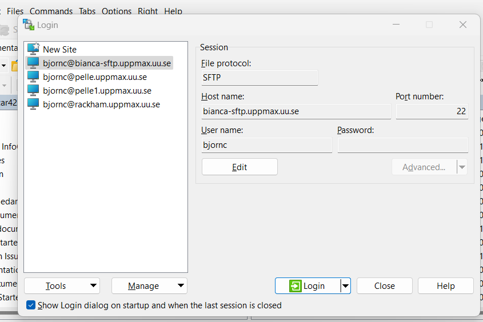The image size is (483, 322).
Task: Open the Options menu in main window
Action: [117, 11]
